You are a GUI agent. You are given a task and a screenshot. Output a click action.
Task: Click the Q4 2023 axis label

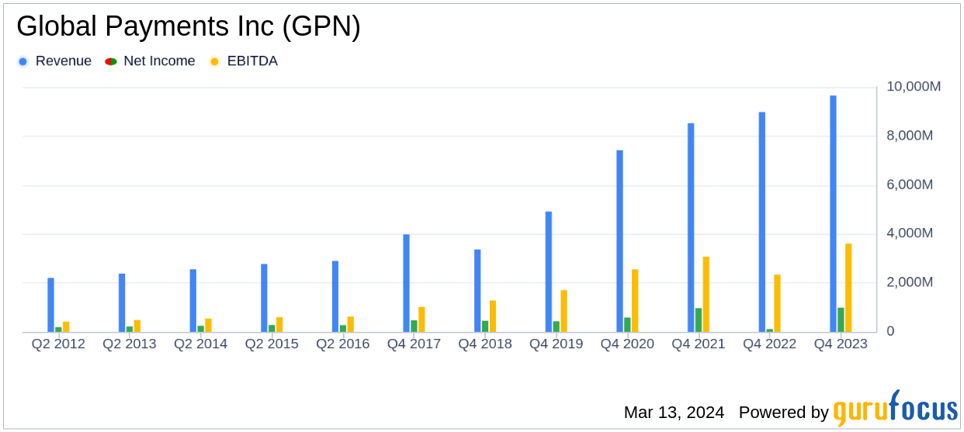tap(841, 344)
